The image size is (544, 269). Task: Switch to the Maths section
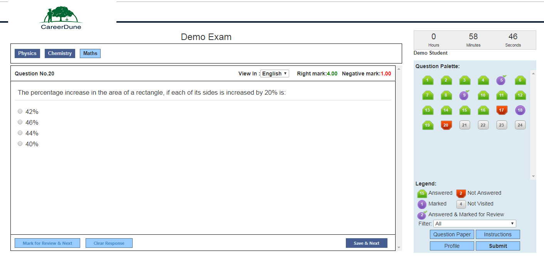coord(90,53)
